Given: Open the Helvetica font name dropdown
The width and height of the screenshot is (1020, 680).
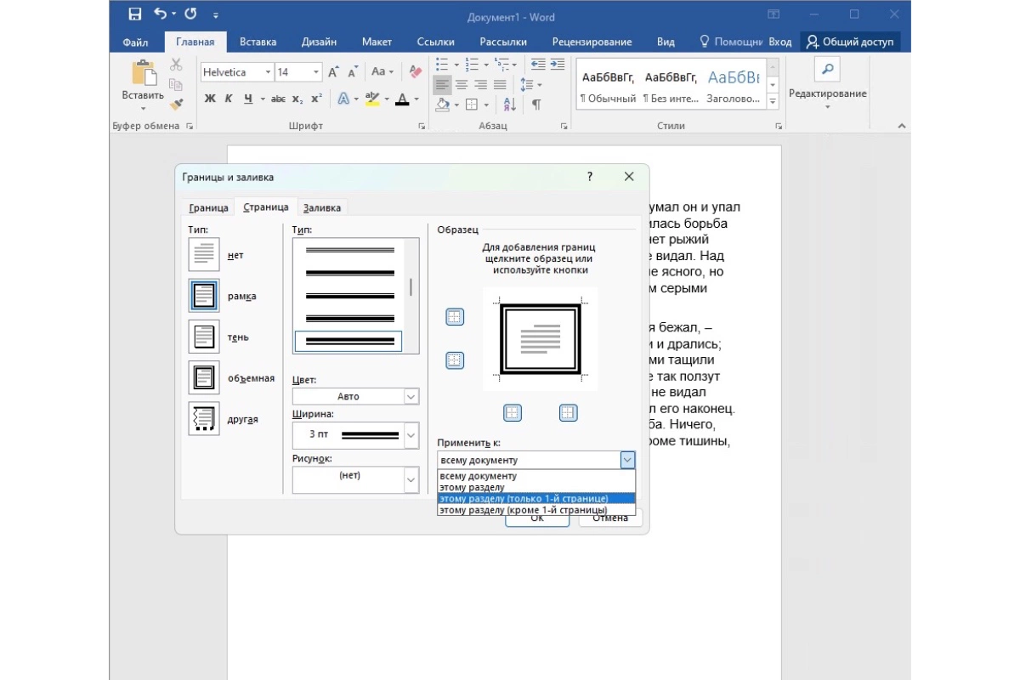Looking at the screenshot, I should point(268,72).
